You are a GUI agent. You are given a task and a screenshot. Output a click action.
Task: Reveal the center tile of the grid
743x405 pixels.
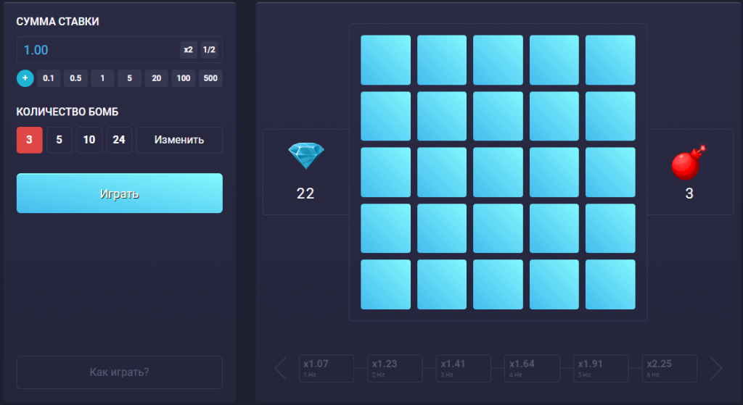tap(498, 172)
